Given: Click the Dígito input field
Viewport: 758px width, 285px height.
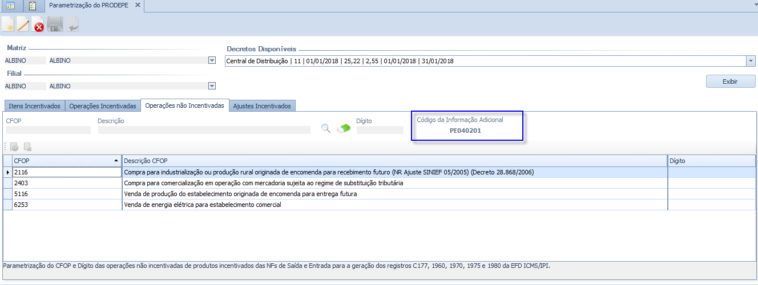Looking at the screenshot, I should [380, 130].
